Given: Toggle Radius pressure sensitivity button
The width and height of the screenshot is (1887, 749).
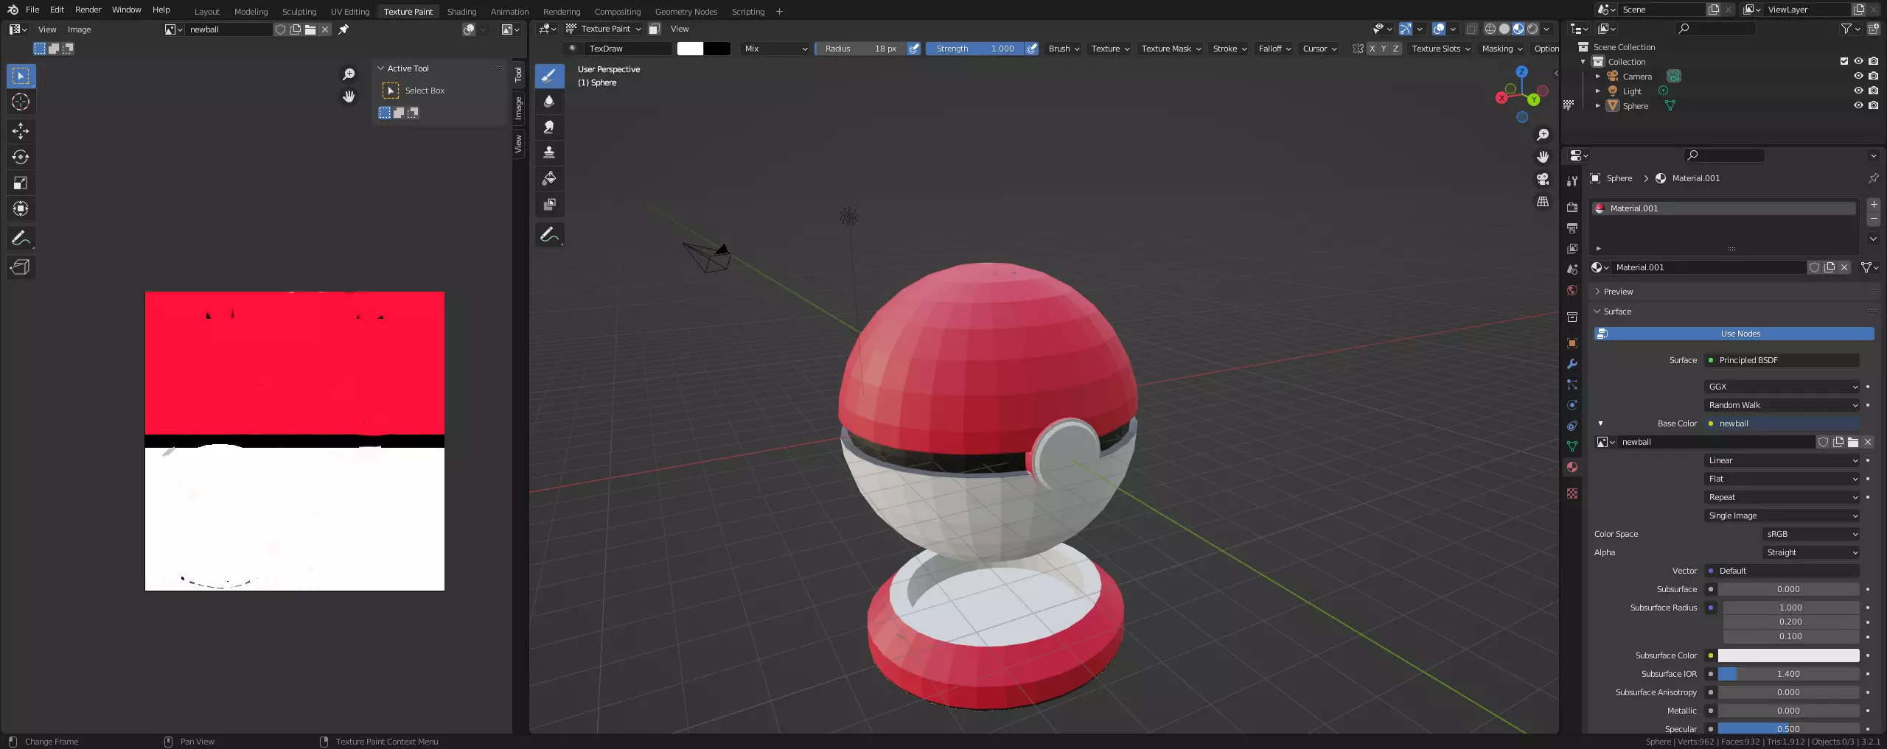Looking at the screenshot, I should pyautogui.click(x=914, y=49).
